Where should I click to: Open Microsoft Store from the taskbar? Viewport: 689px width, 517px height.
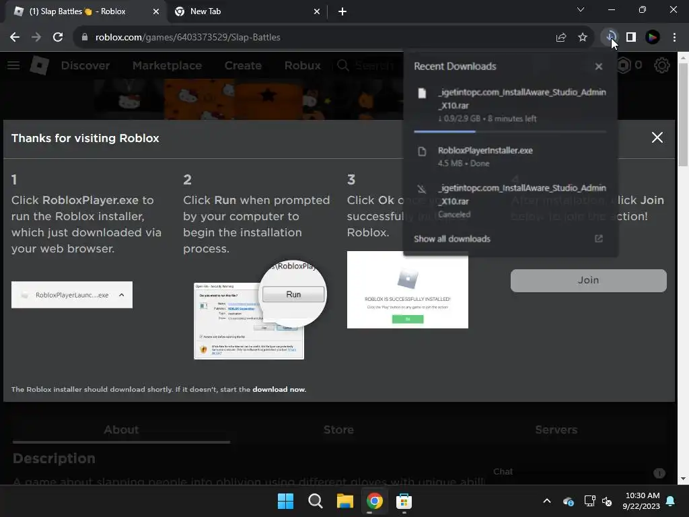pyautogui.click(x=404, y=501)
